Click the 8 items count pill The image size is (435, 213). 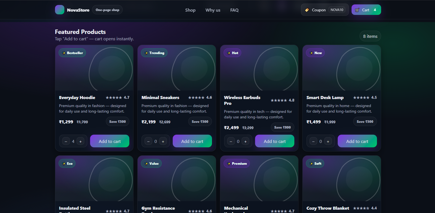[370, 36]
